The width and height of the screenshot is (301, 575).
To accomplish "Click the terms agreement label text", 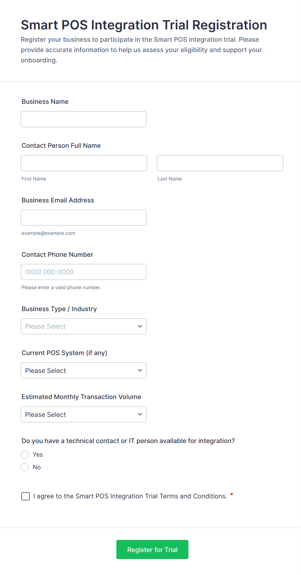I will [x=130, y=496].
